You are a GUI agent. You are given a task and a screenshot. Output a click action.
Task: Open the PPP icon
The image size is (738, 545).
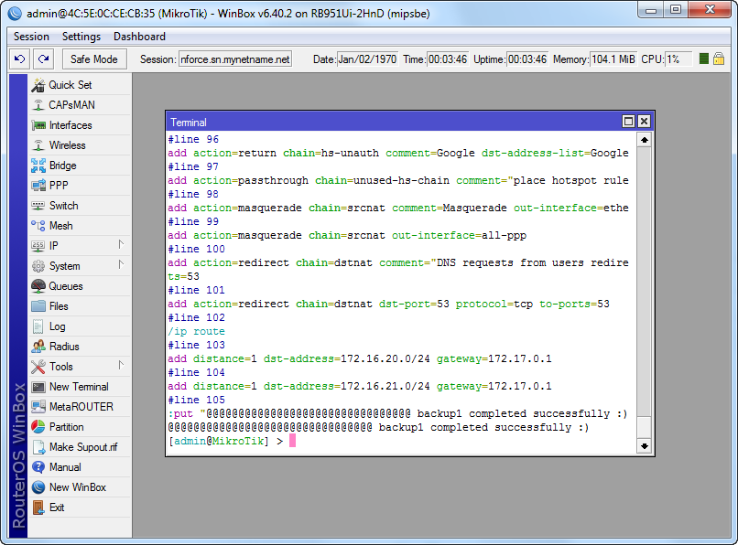pos(38,186)
